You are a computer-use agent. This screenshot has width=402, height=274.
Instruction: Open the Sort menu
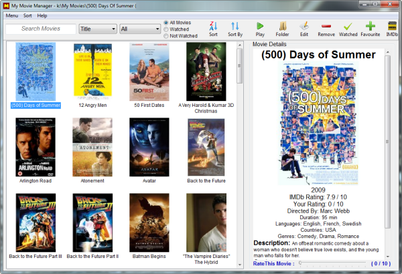coord(27,15)
